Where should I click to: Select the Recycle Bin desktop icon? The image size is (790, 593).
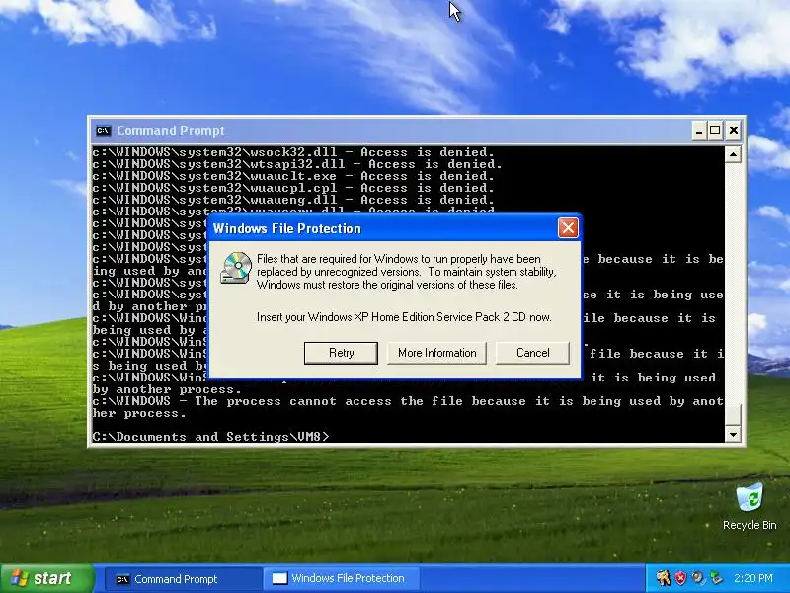click(750, 506)
